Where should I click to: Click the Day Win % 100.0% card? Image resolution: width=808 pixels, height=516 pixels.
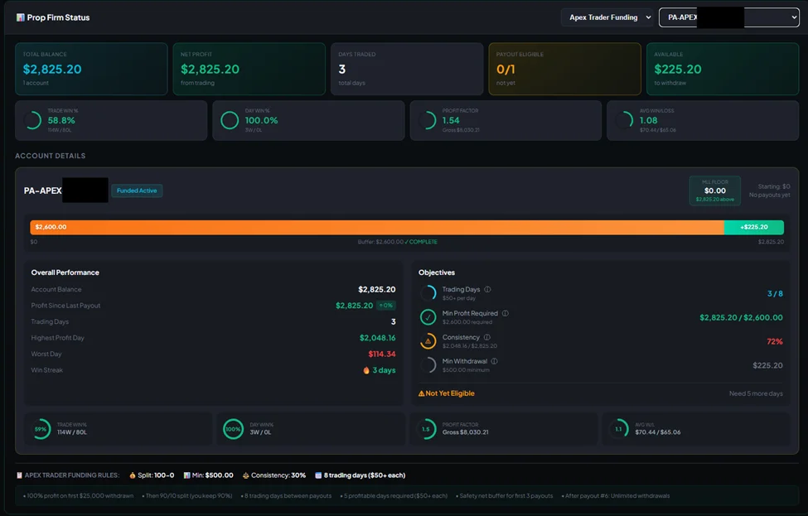(308, 121)
